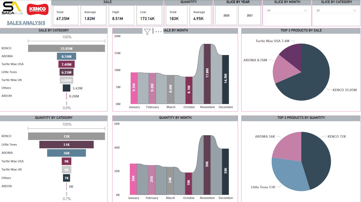Click the KENCO 35.05M pie label

(345, 90)
